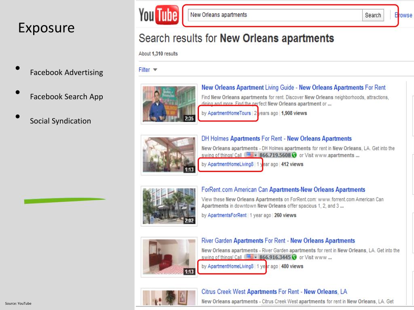Open the ApartmentHomeTours channel link
Image resolution: width=414 pixels, height=310 pixels.
pyautogui.click(x=229, y=113)
